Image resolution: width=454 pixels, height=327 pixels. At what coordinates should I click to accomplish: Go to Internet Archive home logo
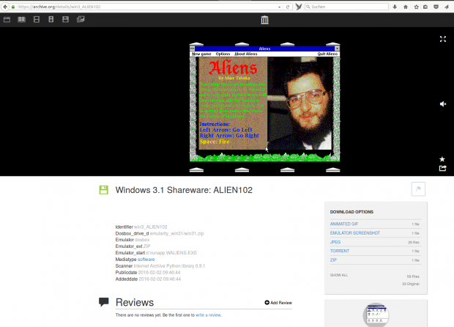point(264,20)
